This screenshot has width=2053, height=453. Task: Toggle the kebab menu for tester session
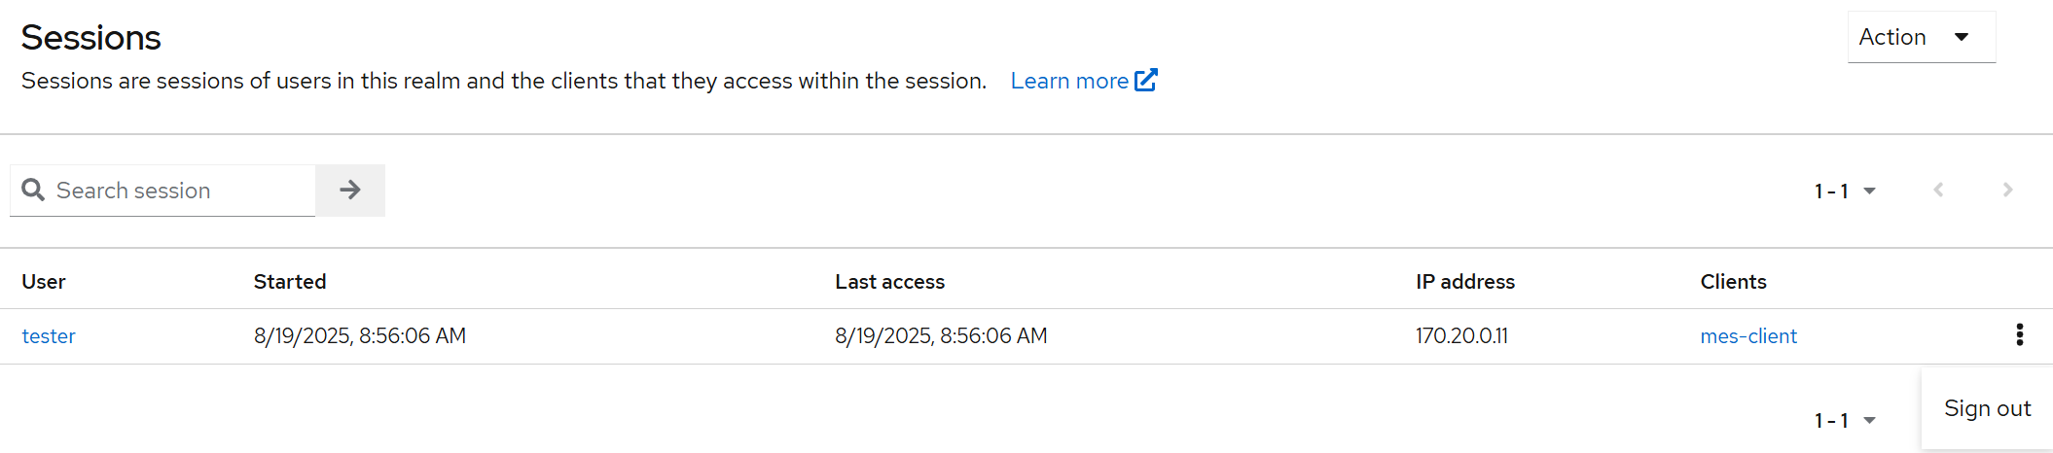click(2020, 335)
